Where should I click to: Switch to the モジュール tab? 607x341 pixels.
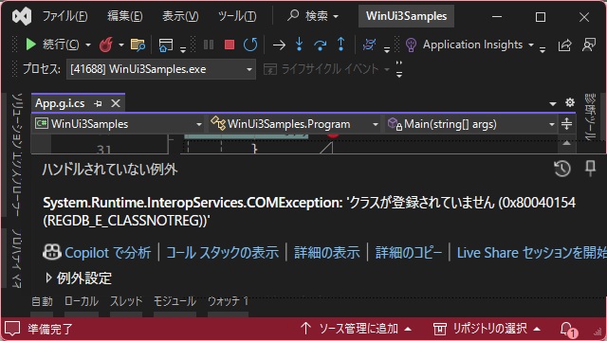tap(175, 301)
